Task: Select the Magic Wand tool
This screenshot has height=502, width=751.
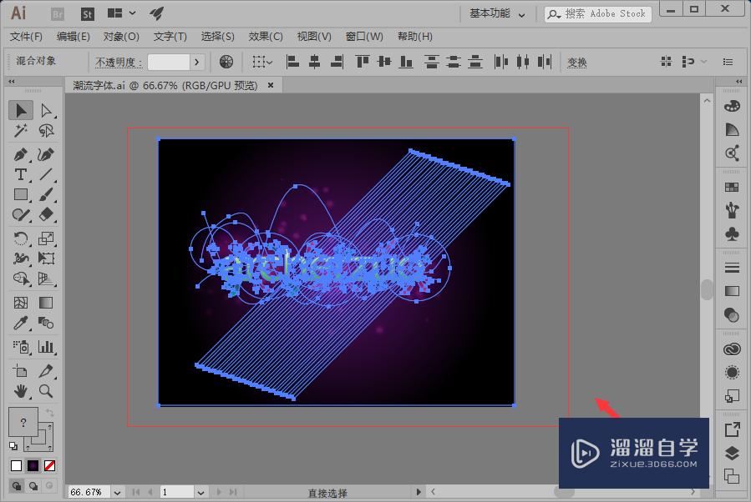Action: coord(21,131)
